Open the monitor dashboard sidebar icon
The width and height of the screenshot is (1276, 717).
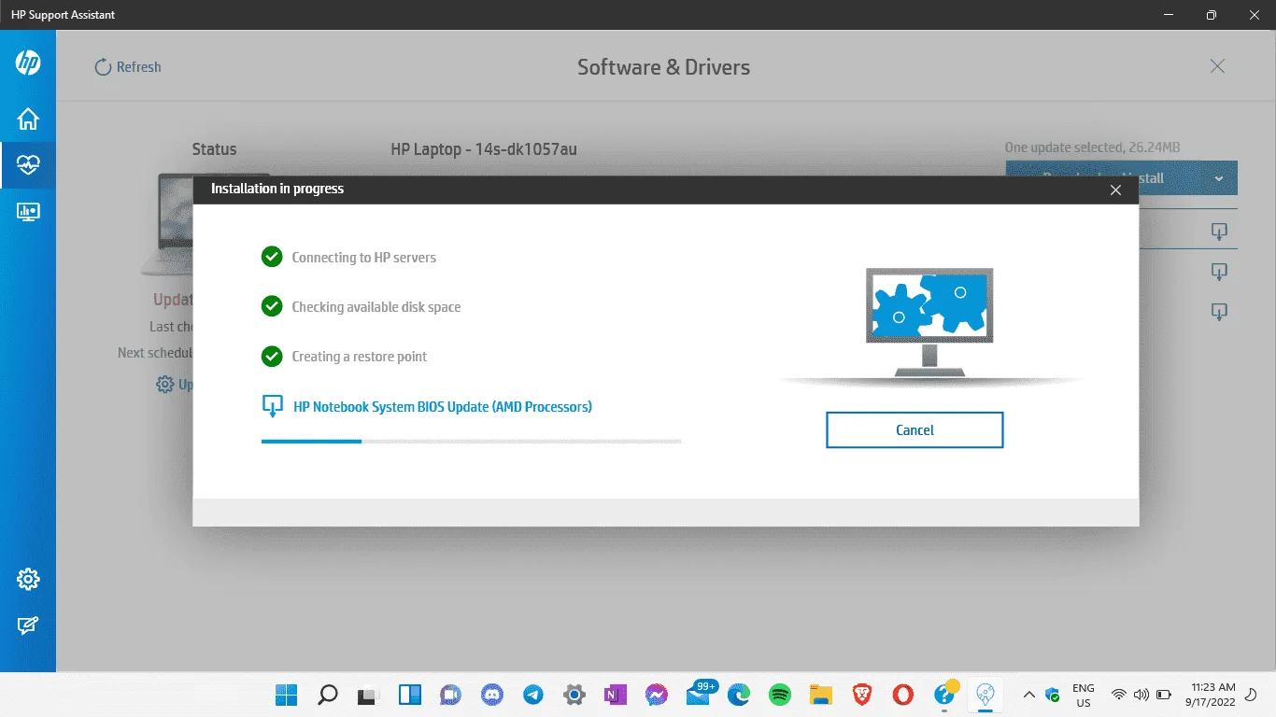pyautogui.click(x=28, y=212)
